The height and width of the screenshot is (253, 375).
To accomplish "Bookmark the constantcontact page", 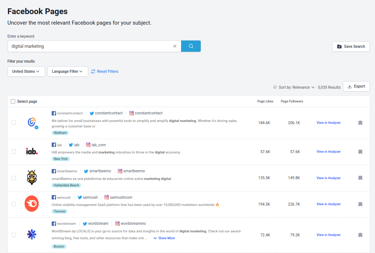I will pyautogui.click(x=360, y=123).
